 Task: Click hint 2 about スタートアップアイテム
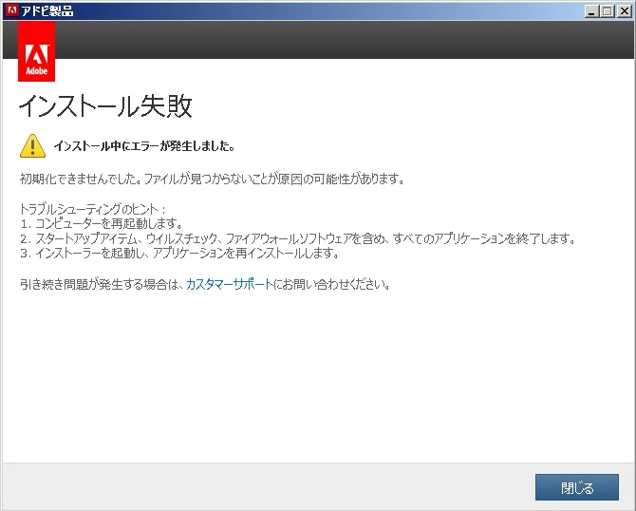pyautogui.click(x=298, y=238)
